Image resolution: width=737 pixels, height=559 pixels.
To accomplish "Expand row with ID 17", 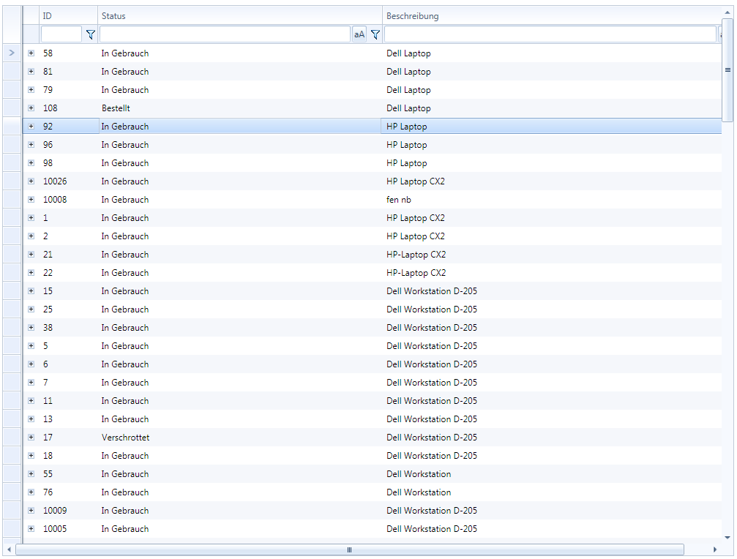I will point(31,438).
